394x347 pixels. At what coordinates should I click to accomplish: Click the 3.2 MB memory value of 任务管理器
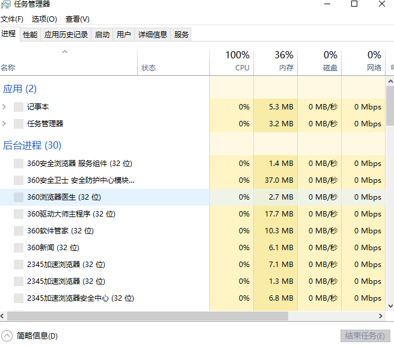(x=281, y=124)
